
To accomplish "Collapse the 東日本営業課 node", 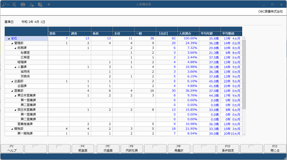I will click(x=16, y=96).
